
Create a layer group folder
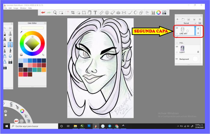183,19
